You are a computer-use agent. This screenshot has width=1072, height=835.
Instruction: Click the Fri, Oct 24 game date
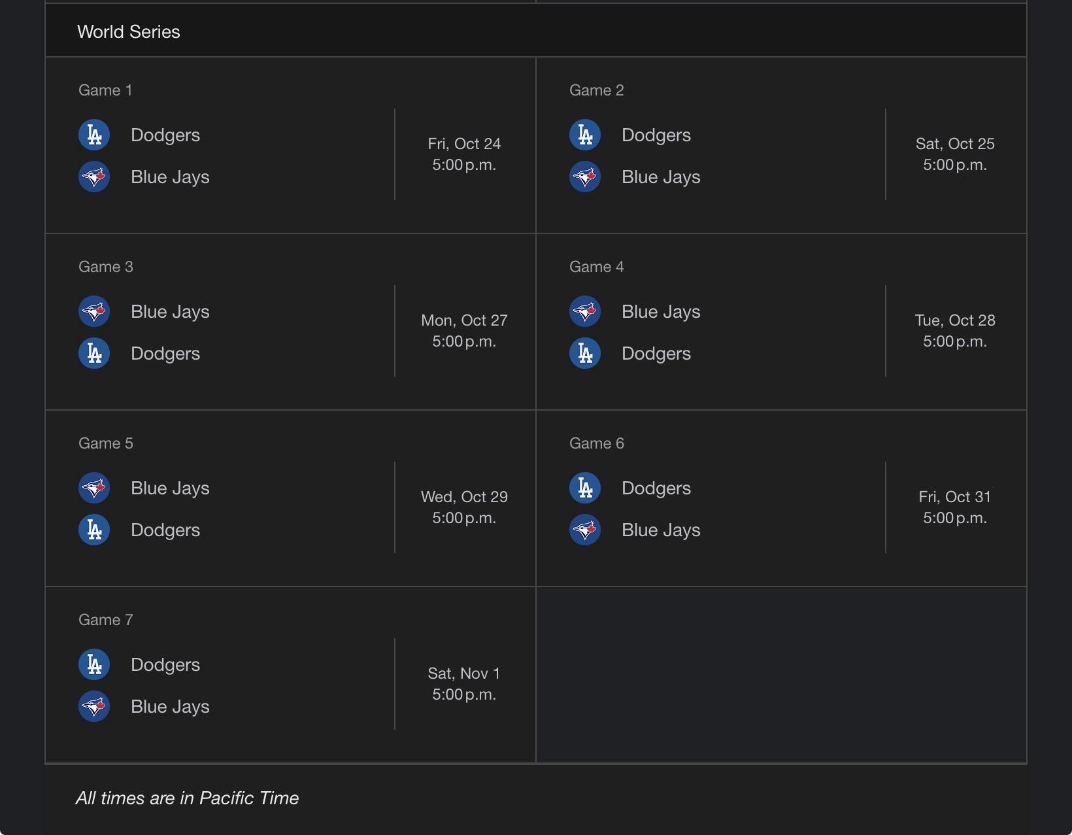[x=464, y=144]
